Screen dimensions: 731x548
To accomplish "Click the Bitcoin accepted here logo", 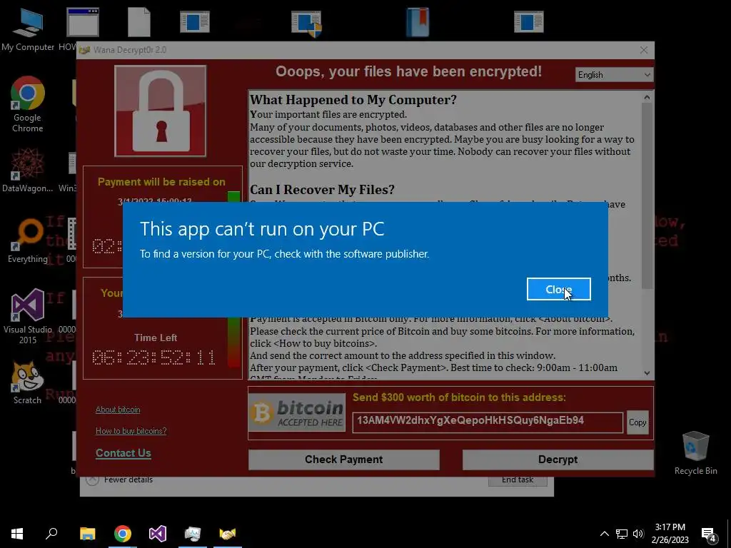I will coord(297,412).
